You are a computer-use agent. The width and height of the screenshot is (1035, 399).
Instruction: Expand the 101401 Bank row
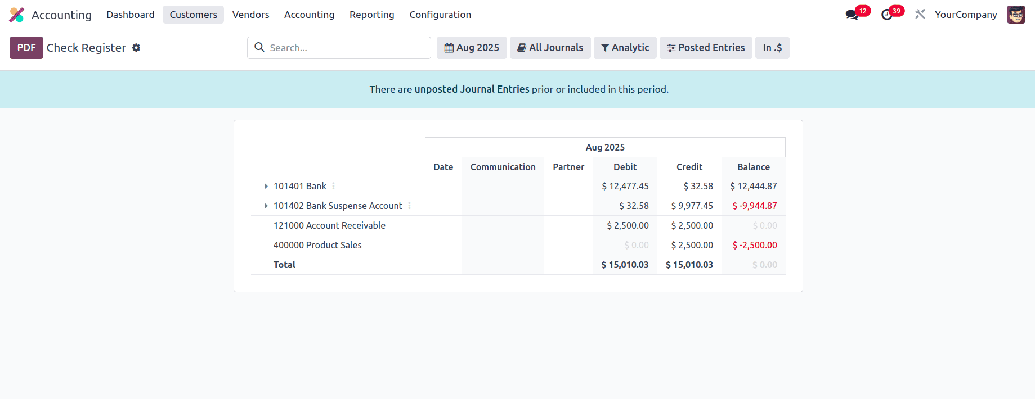point(266,186)
